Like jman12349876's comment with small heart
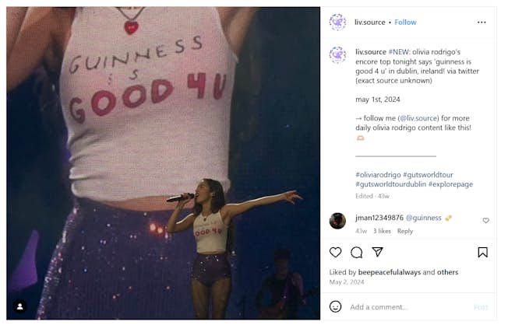This screenshot has width=508, height=325. coord(485,221)
